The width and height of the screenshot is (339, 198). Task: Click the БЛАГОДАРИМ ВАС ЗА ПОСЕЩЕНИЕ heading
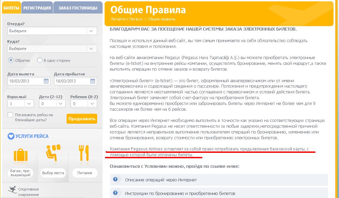point(203,29)
